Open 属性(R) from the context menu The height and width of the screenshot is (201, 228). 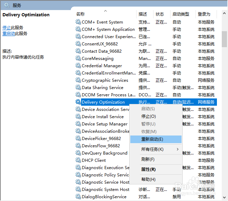[148, 169]
